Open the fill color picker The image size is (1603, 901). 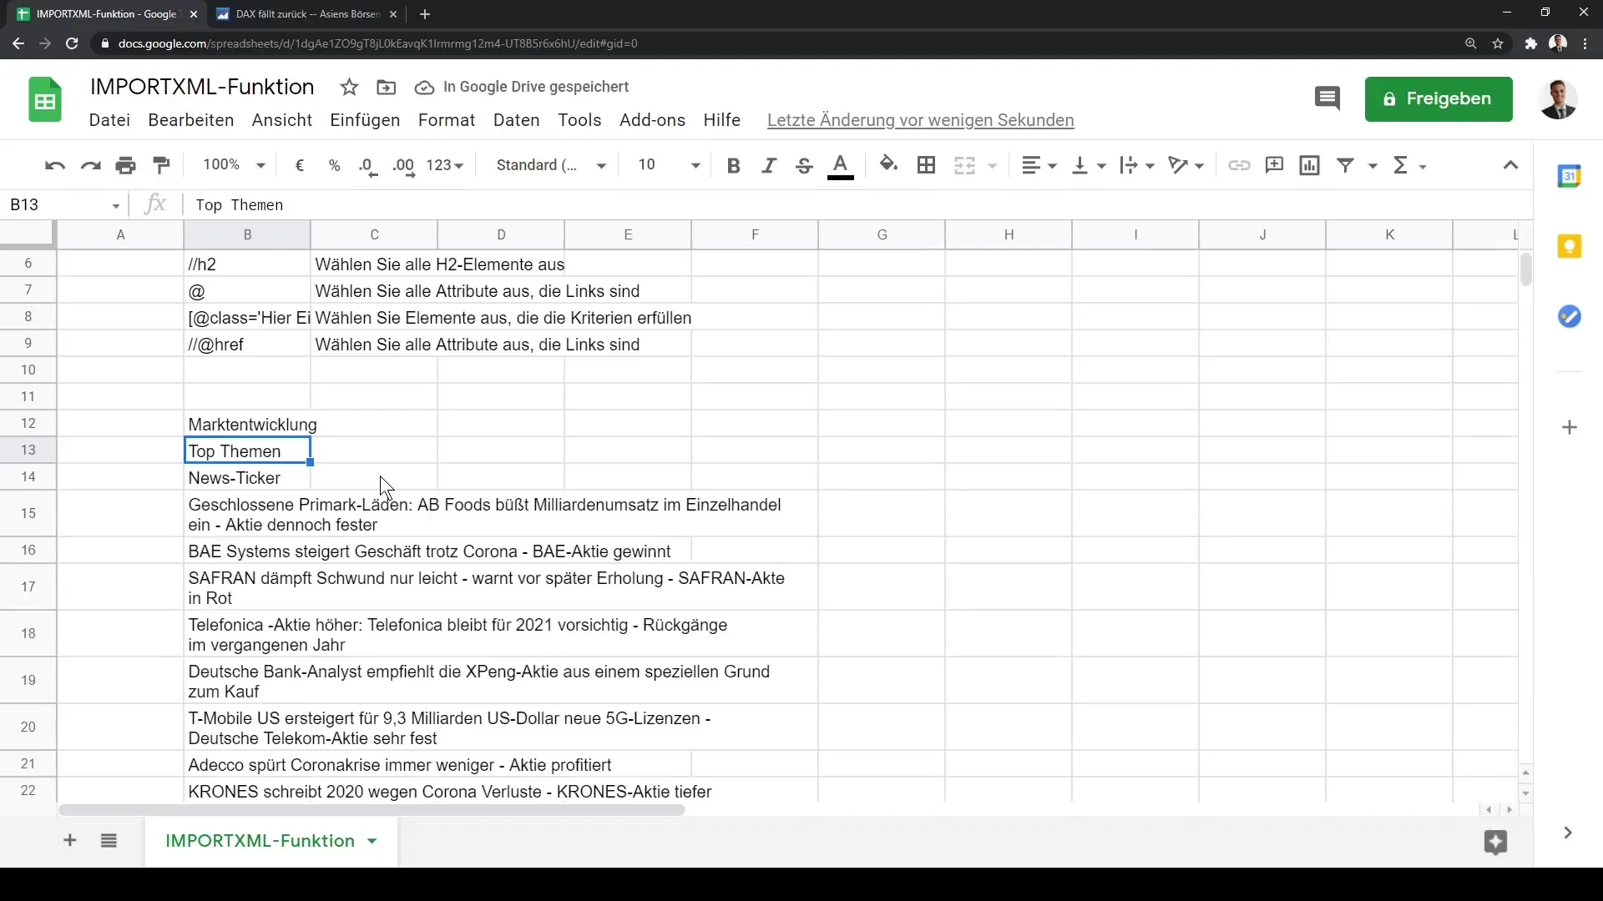[889, 165]
